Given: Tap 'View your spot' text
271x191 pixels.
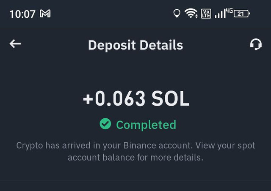Looking at the screenshot, I should [x=225, y=146].
